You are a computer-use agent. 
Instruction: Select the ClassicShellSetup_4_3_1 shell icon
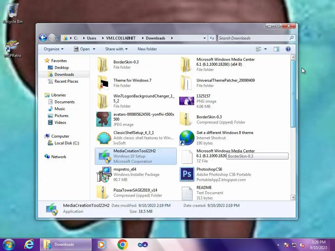[104, 138]
